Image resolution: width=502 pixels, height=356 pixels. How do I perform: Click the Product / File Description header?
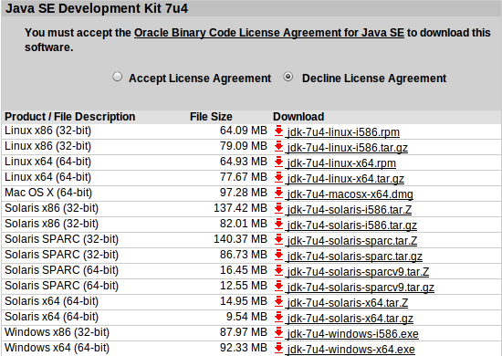[69, 117]
